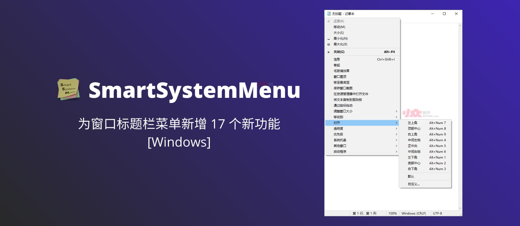Viewport: 520px width, 226px height.
Task: Choose 在资源管理器中打开文件 entry
Action: 362,94
